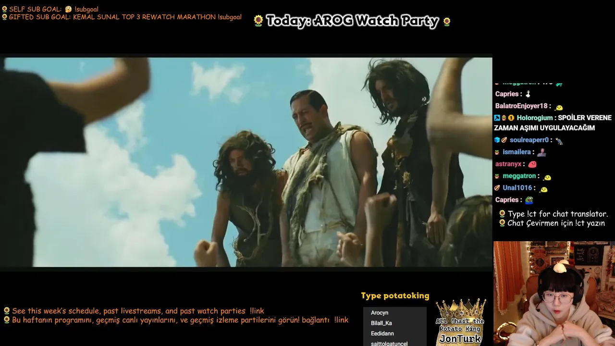This screenshot has height=346, width=615.
Task: Click the yellow blob emote after meggatron
Action: (x=547, y=177)
